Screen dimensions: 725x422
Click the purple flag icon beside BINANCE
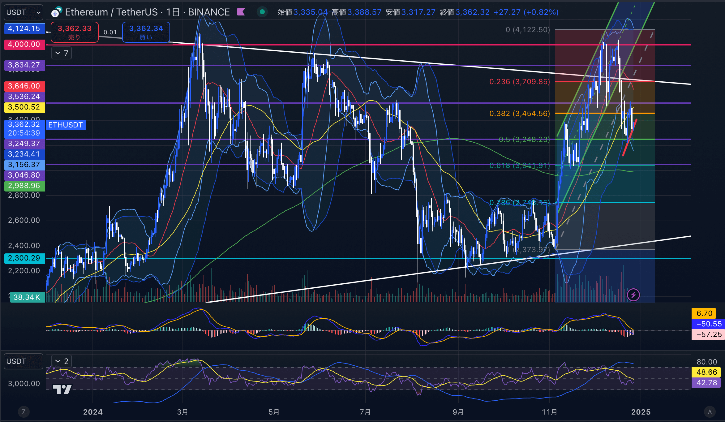[241, 12]
